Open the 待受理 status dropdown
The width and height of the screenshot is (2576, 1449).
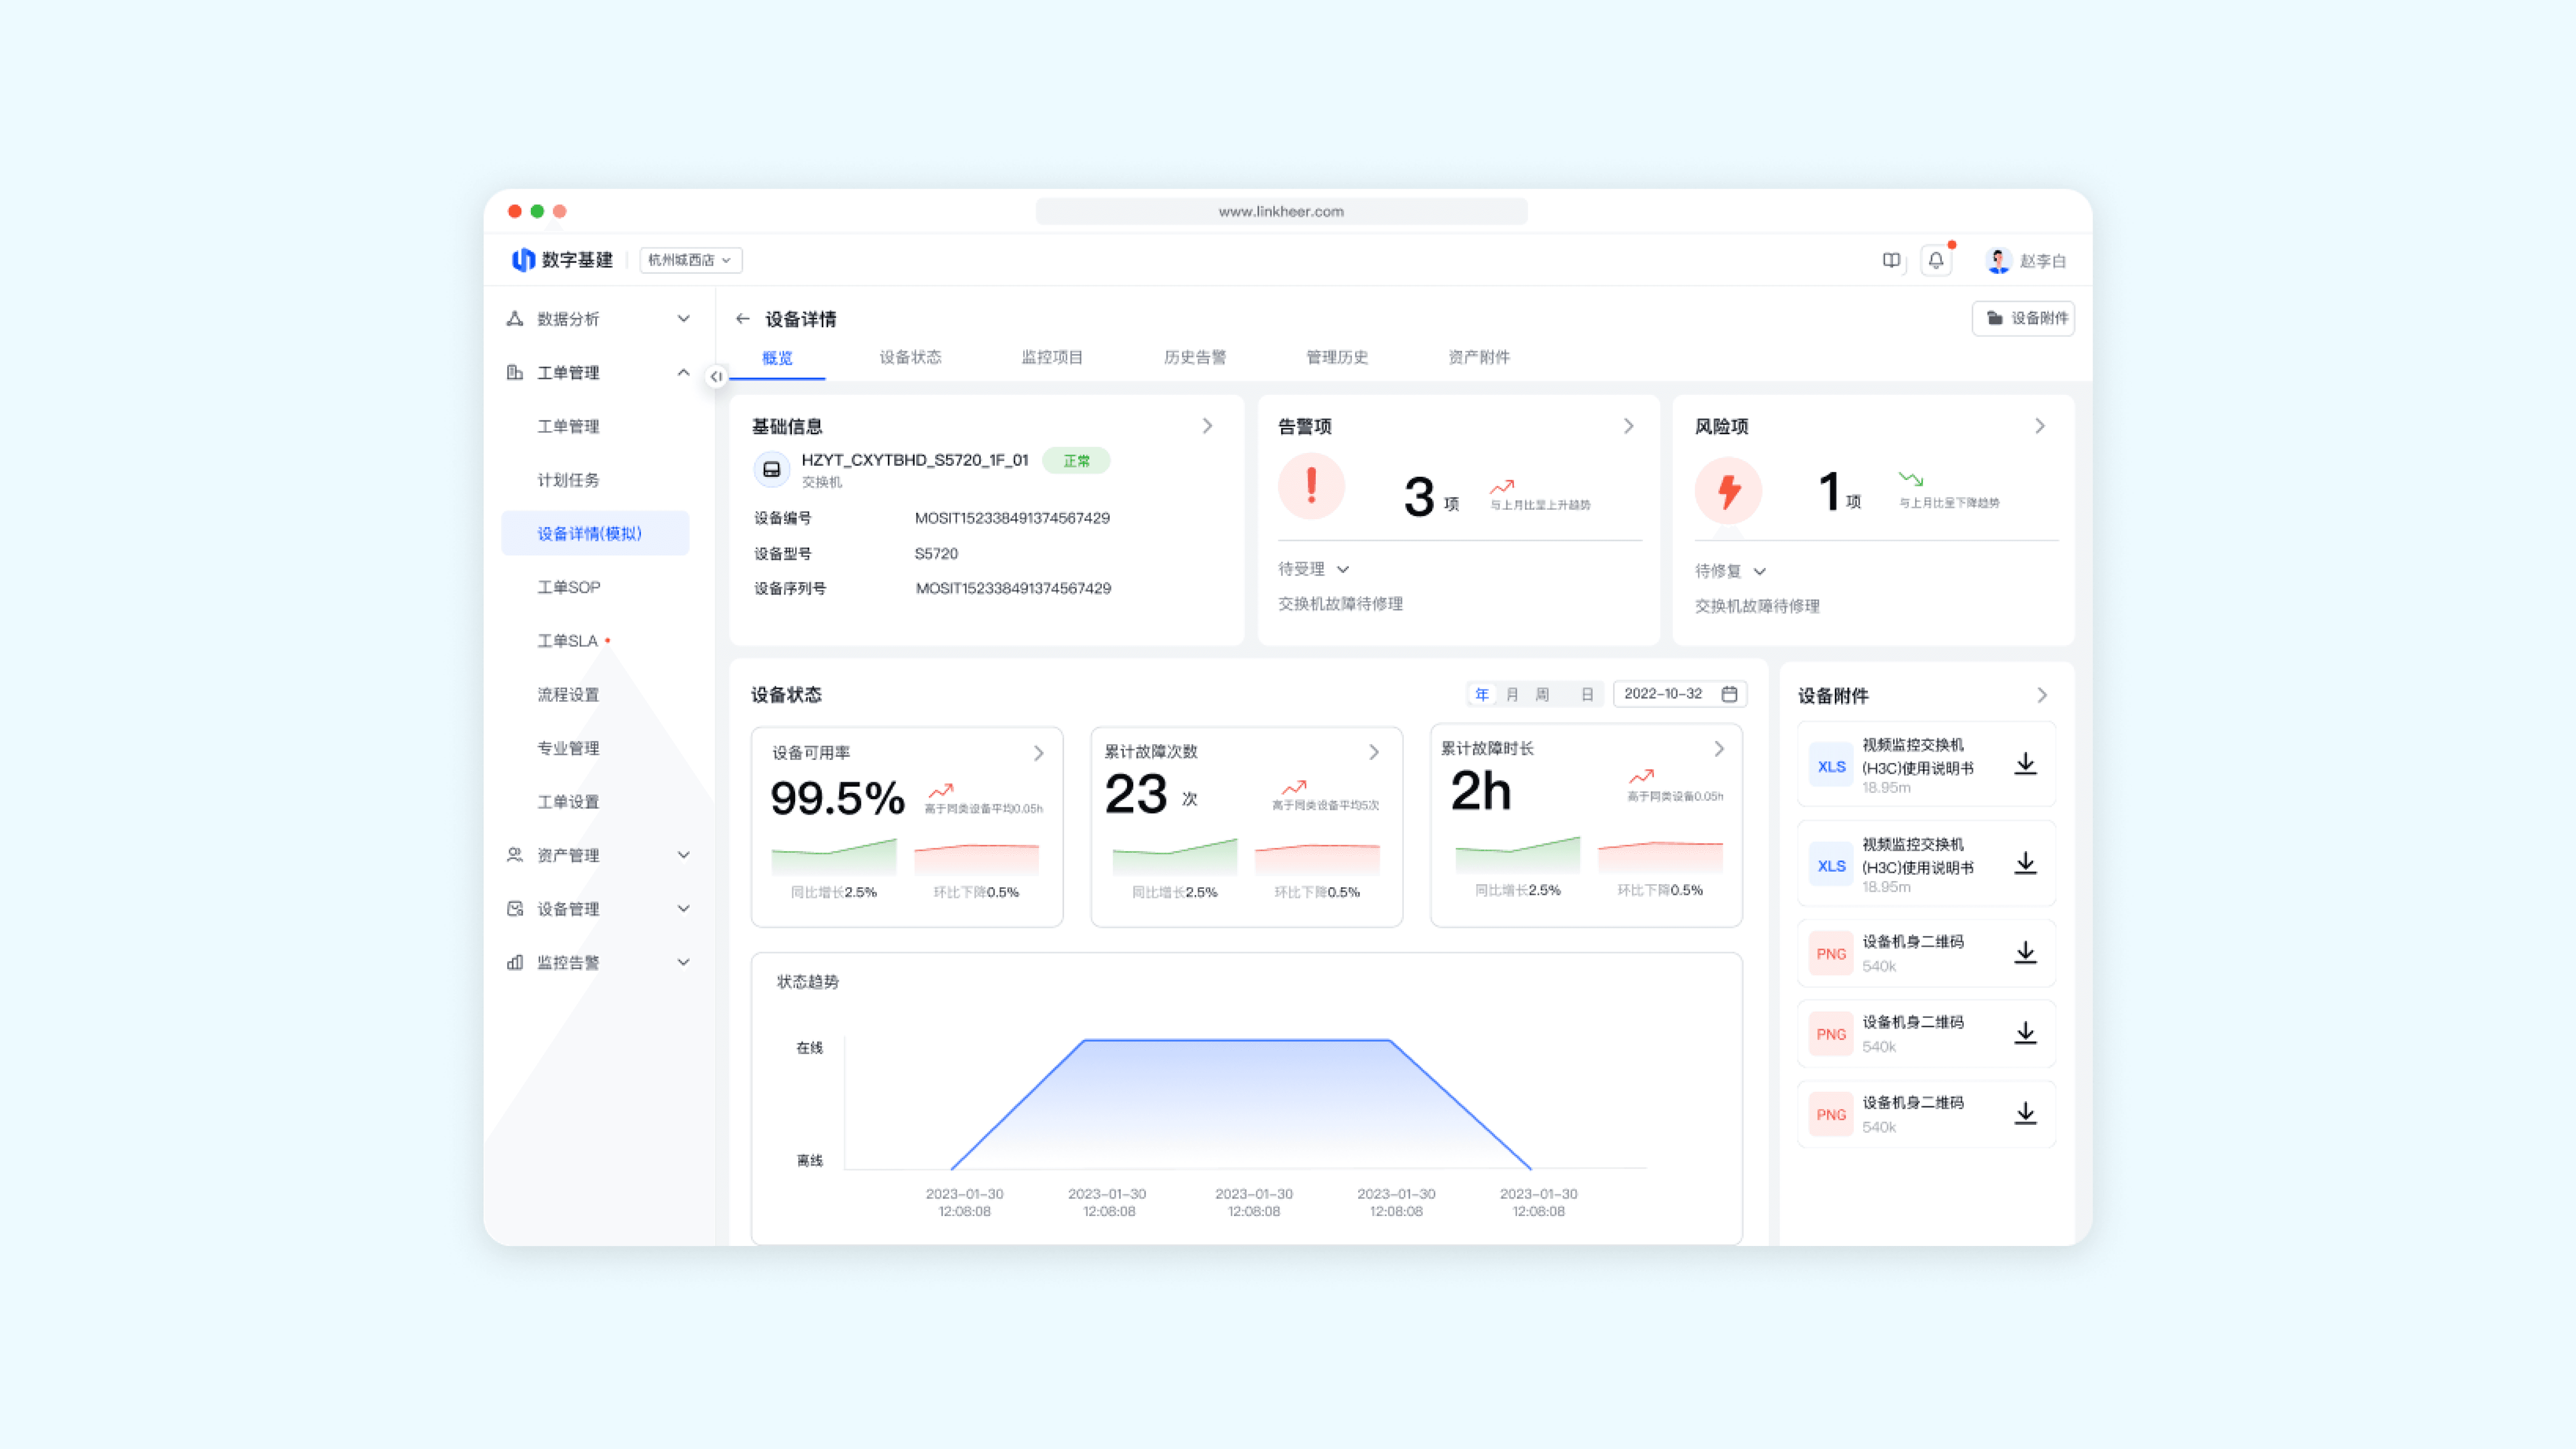(1314, 569)
